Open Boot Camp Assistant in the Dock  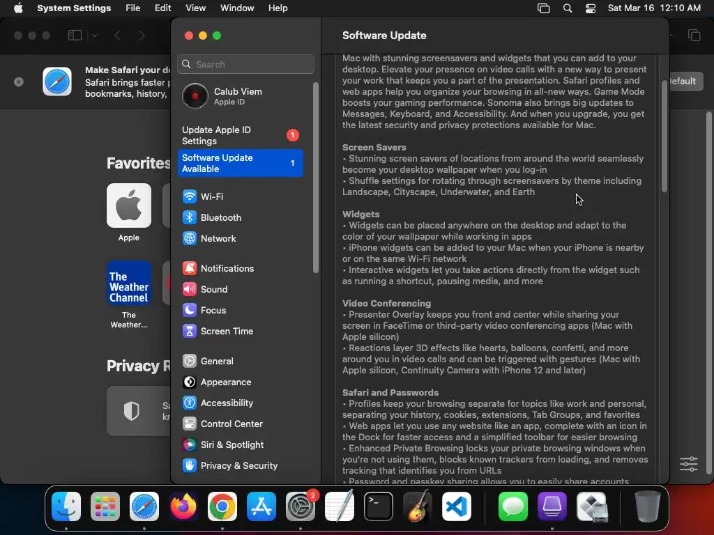pos(591,506)
